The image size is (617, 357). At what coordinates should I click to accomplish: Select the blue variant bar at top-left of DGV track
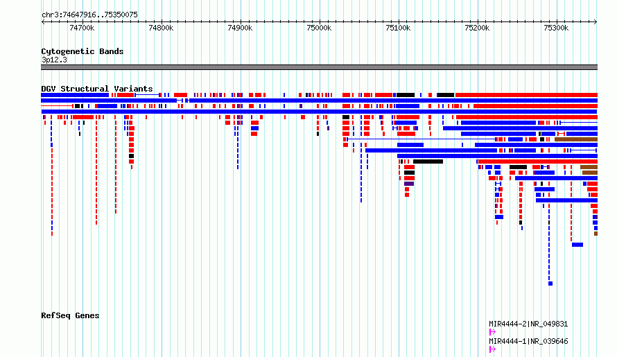[x=75, y=95]
